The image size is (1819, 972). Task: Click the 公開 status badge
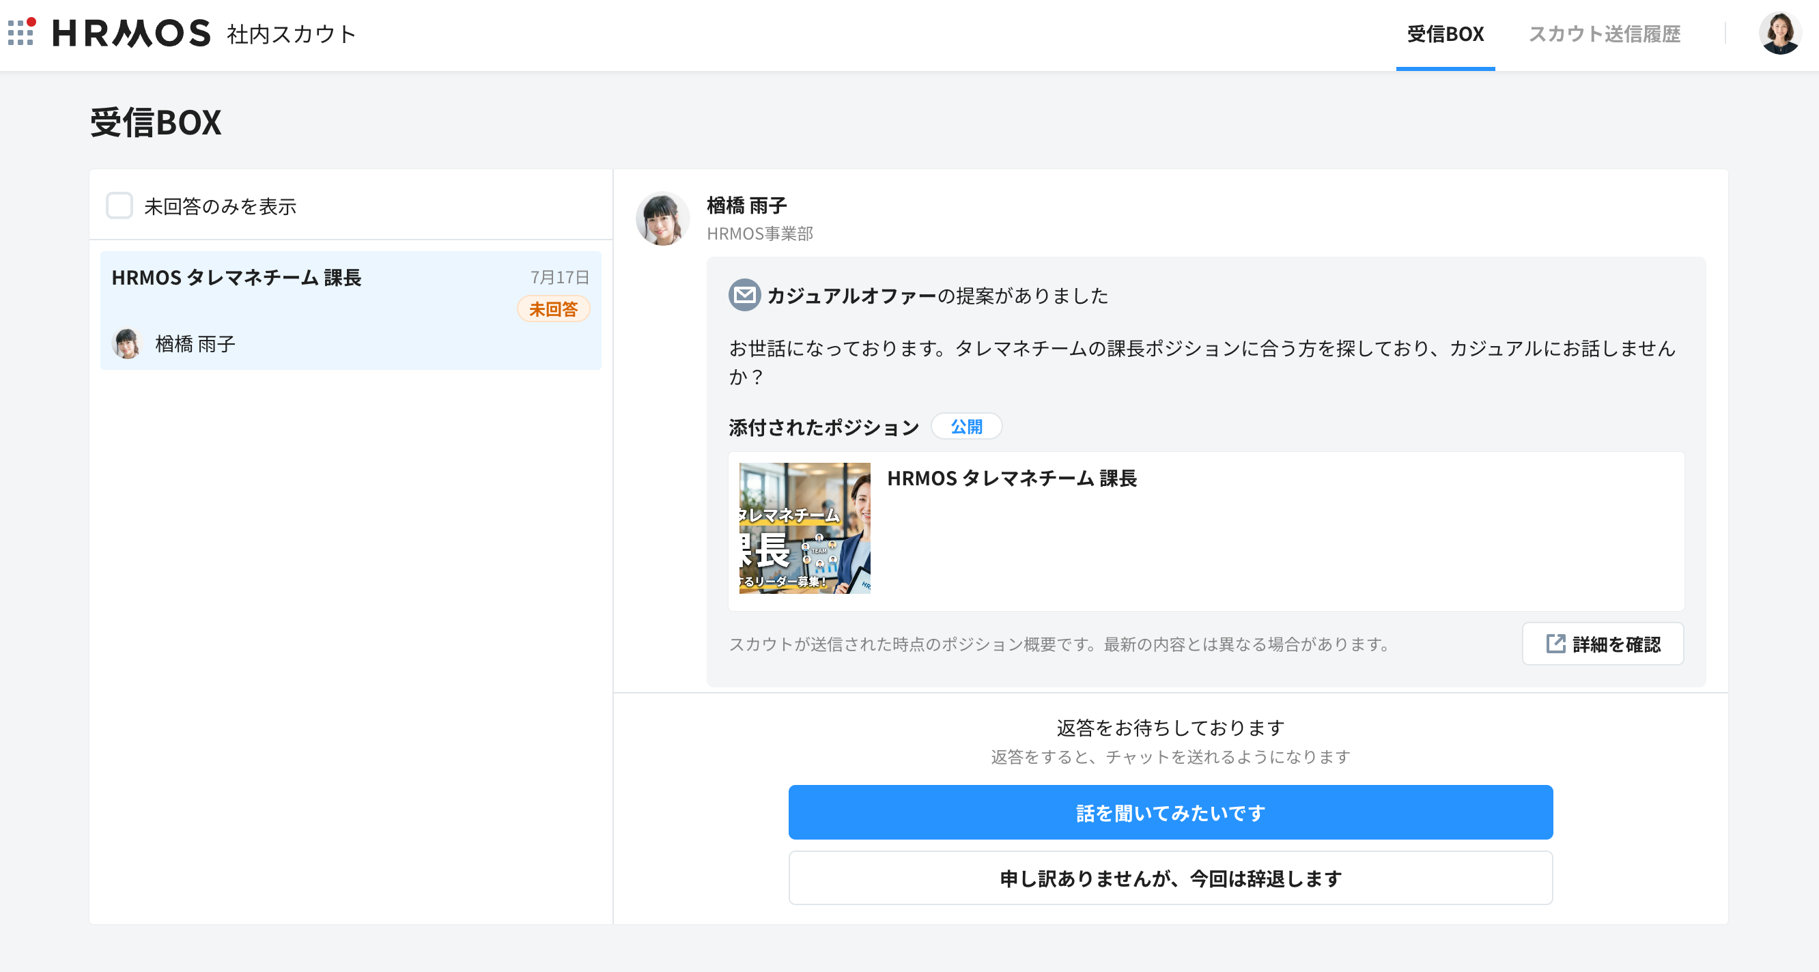[x=966, y=427]
